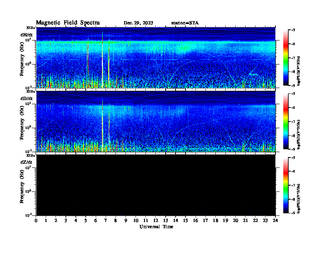Click the "station=STA" label
Viewport: 328px width, 253px height.
185,23
